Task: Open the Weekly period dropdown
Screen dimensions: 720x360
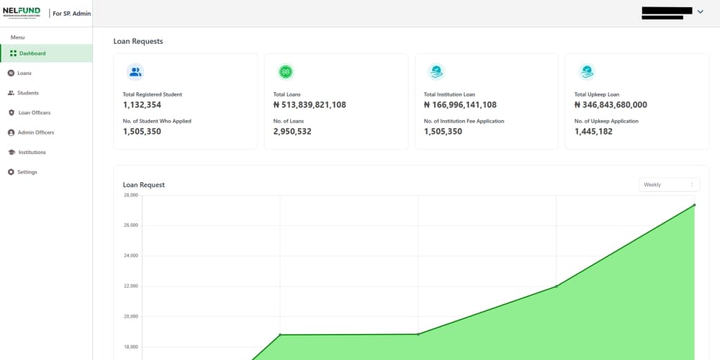Action: (x=669, y=184)
